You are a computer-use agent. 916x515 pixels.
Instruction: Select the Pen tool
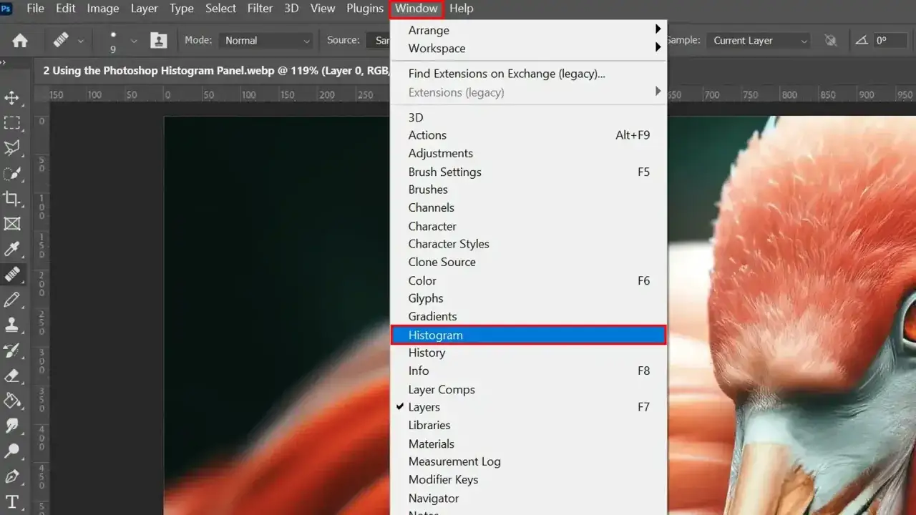[12, 476]
